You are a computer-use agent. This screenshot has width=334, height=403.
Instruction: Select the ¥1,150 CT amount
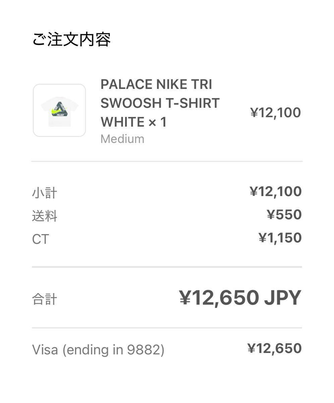[280, 238]
